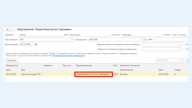Focus the Поиск (Ctrl+F) search box

click(x=168, y=60)
